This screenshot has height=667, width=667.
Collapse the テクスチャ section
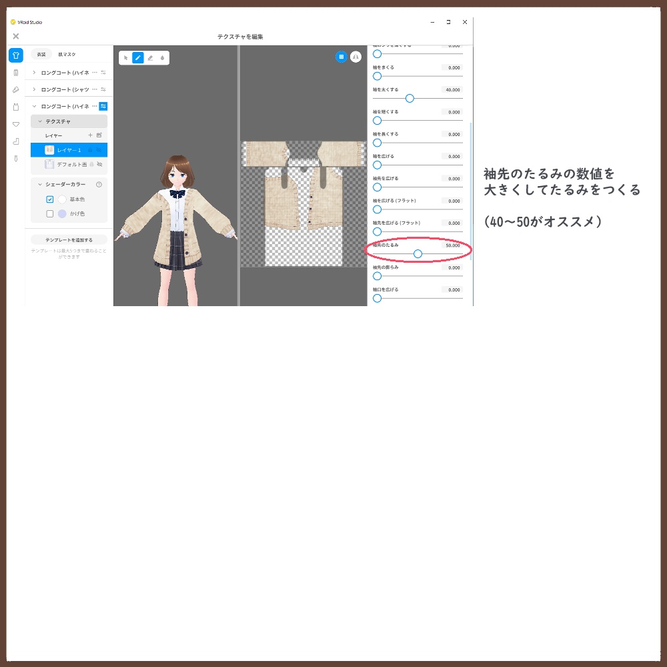40,121
